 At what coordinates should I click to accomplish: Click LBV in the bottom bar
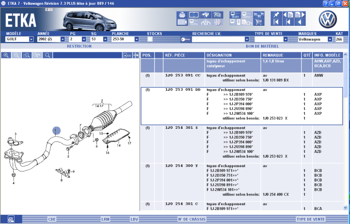tap(134, 219)
